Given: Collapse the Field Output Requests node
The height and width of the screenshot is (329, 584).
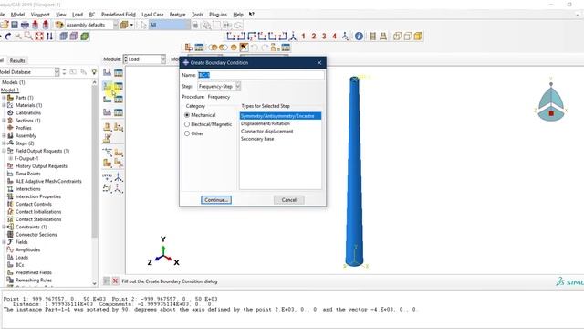Looking at the screenshot, I should click(4, 151).
